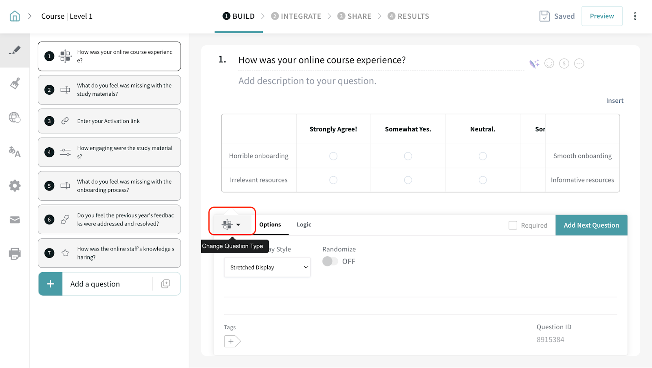Open the email envelope icon in the sidebar
The width and height of the screenshot is (652, 368).
tap(15, 220)
